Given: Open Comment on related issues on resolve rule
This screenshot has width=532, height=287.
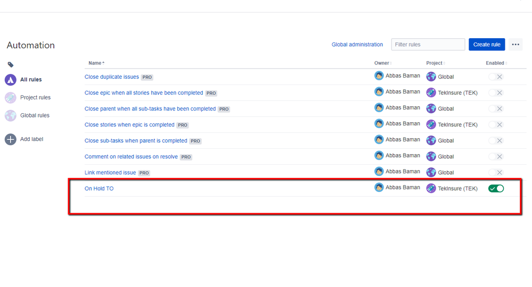Looking at the screenshot, I should click(x=131, y=157).
